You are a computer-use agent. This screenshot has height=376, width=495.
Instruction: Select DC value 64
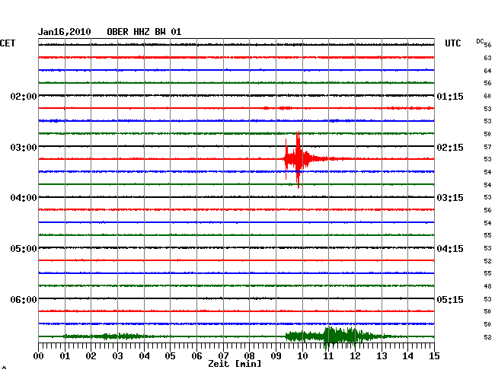click(487, 71)
